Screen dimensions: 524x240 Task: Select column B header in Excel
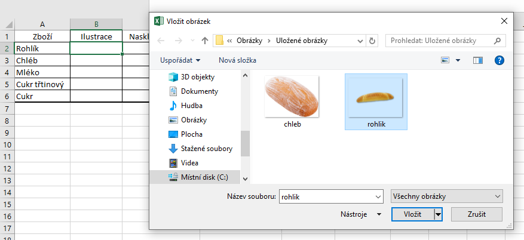(x=96, y=24)
